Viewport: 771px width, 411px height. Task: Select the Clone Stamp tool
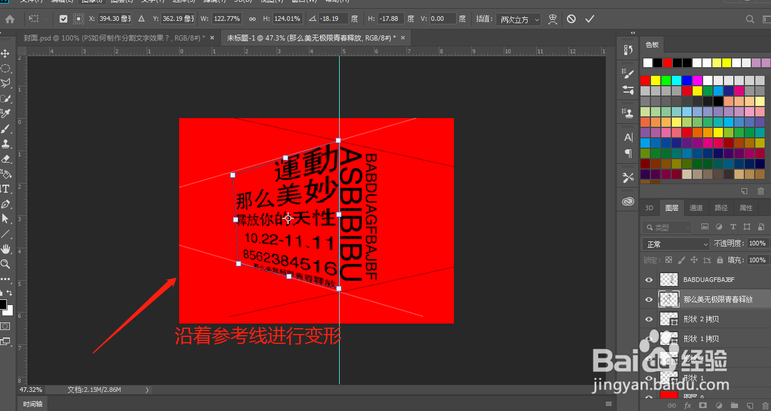[5, 144]
